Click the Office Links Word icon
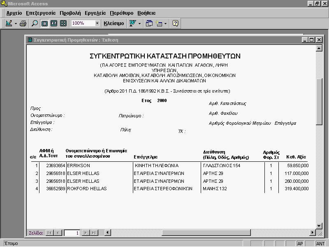Viewport: 329px width, 247px height. coord(132,23)
